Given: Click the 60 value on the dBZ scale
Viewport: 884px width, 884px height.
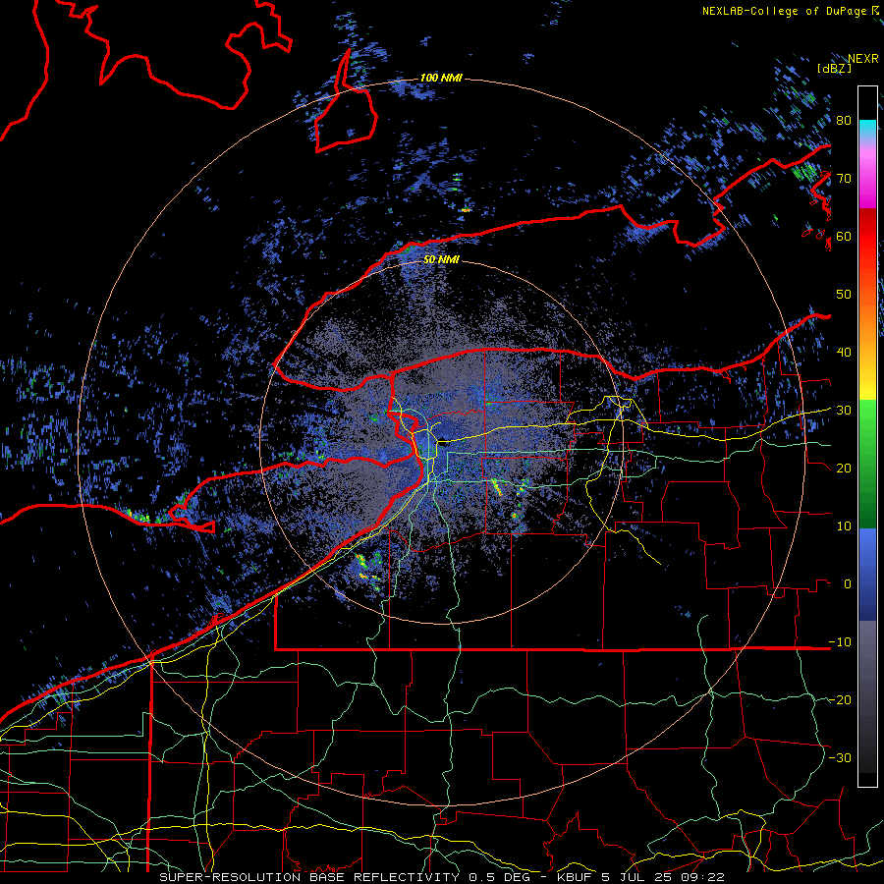Looking at the screenshot, I should click(844, 237).
